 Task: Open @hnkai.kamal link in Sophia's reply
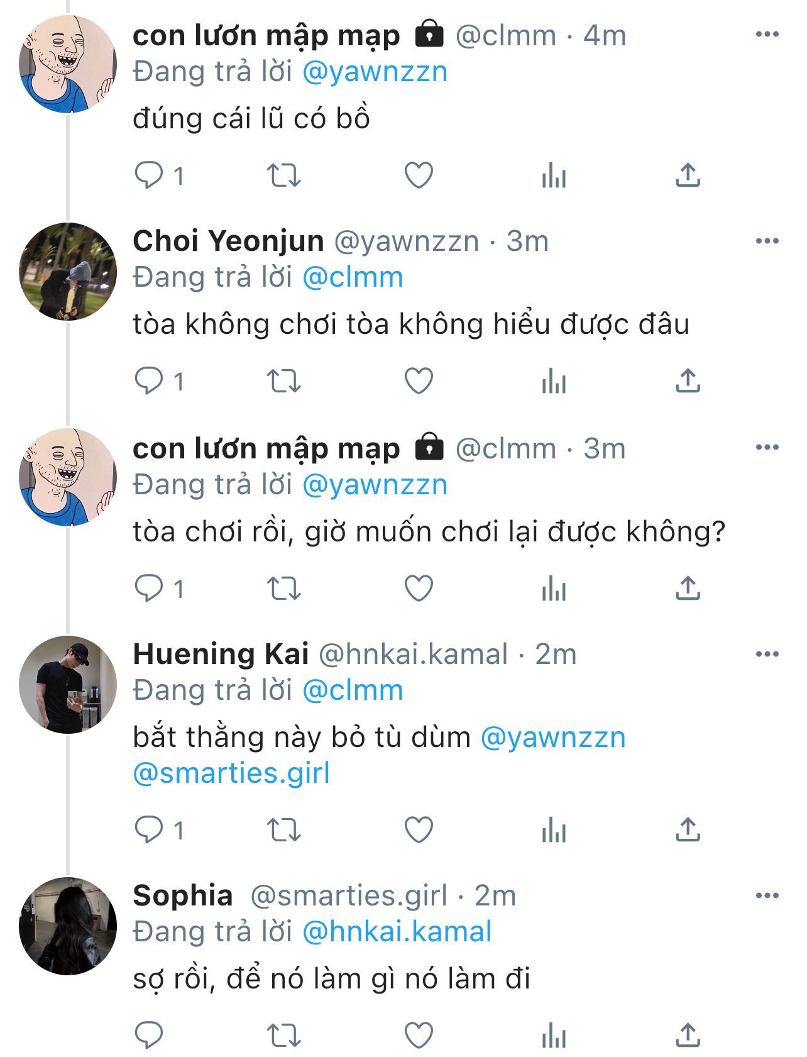[x=397, y=932]
